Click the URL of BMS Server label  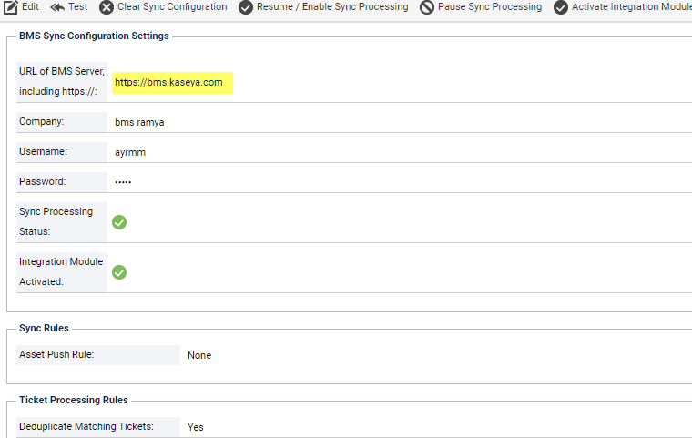click(62, 81)
